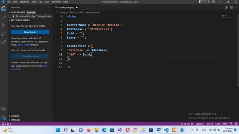
Task: Open Explorer views and more actions ellipsis
Action: pyautogui.click(x=49, y=7)
